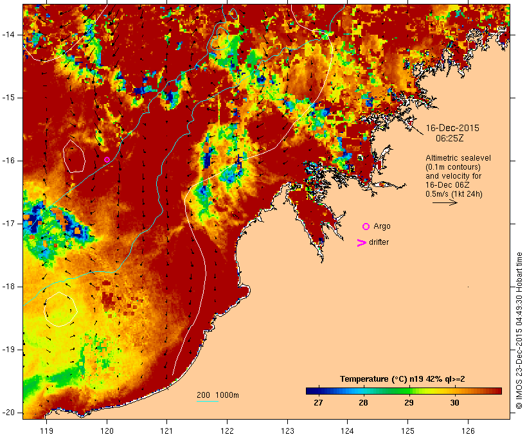Click the 'drifter' legend label
Screen dimensions: 527x437
(x=379, y=242)
